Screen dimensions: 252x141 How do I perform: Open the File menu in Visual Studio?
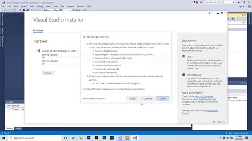coord(3,6)
